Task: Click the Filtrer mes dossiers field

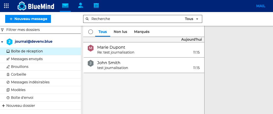Action: [x=40, y=30]
